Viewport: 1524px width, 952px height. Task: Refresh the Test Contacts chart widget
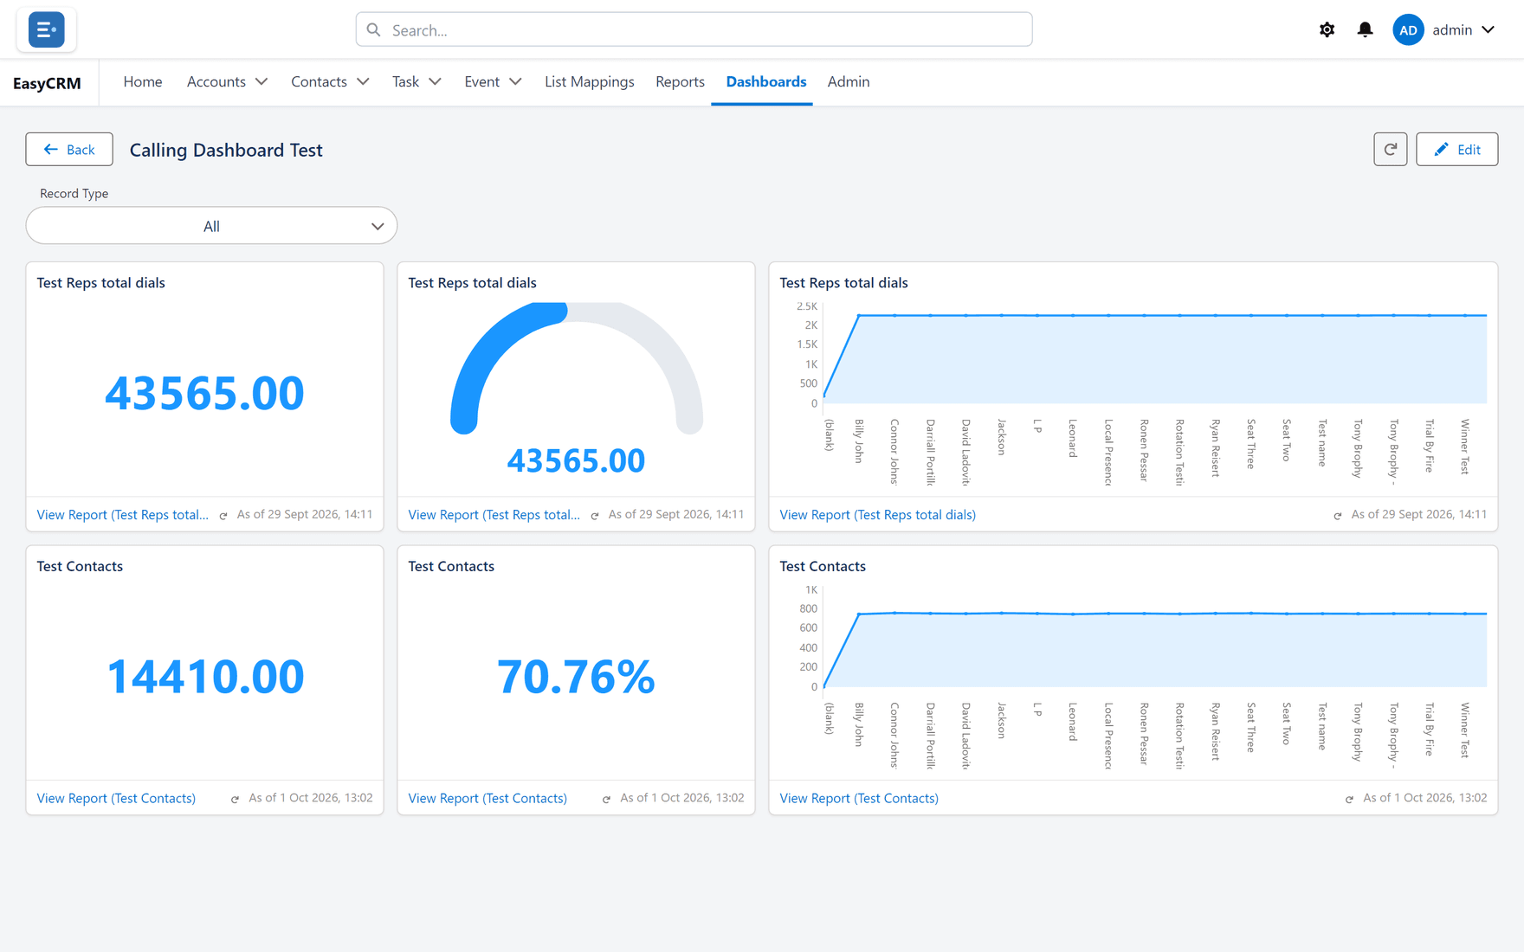coord(1349,800)
